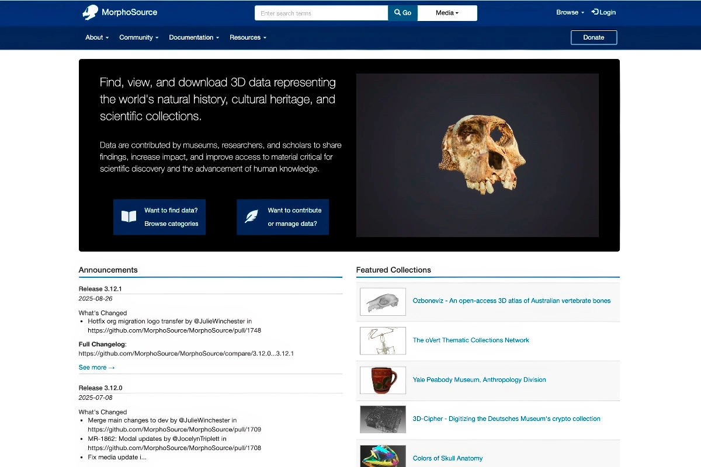Click the pull/1748 GitHub URL text
The width and height of the screenshot is (701, 467).
[x=175, y=330]
